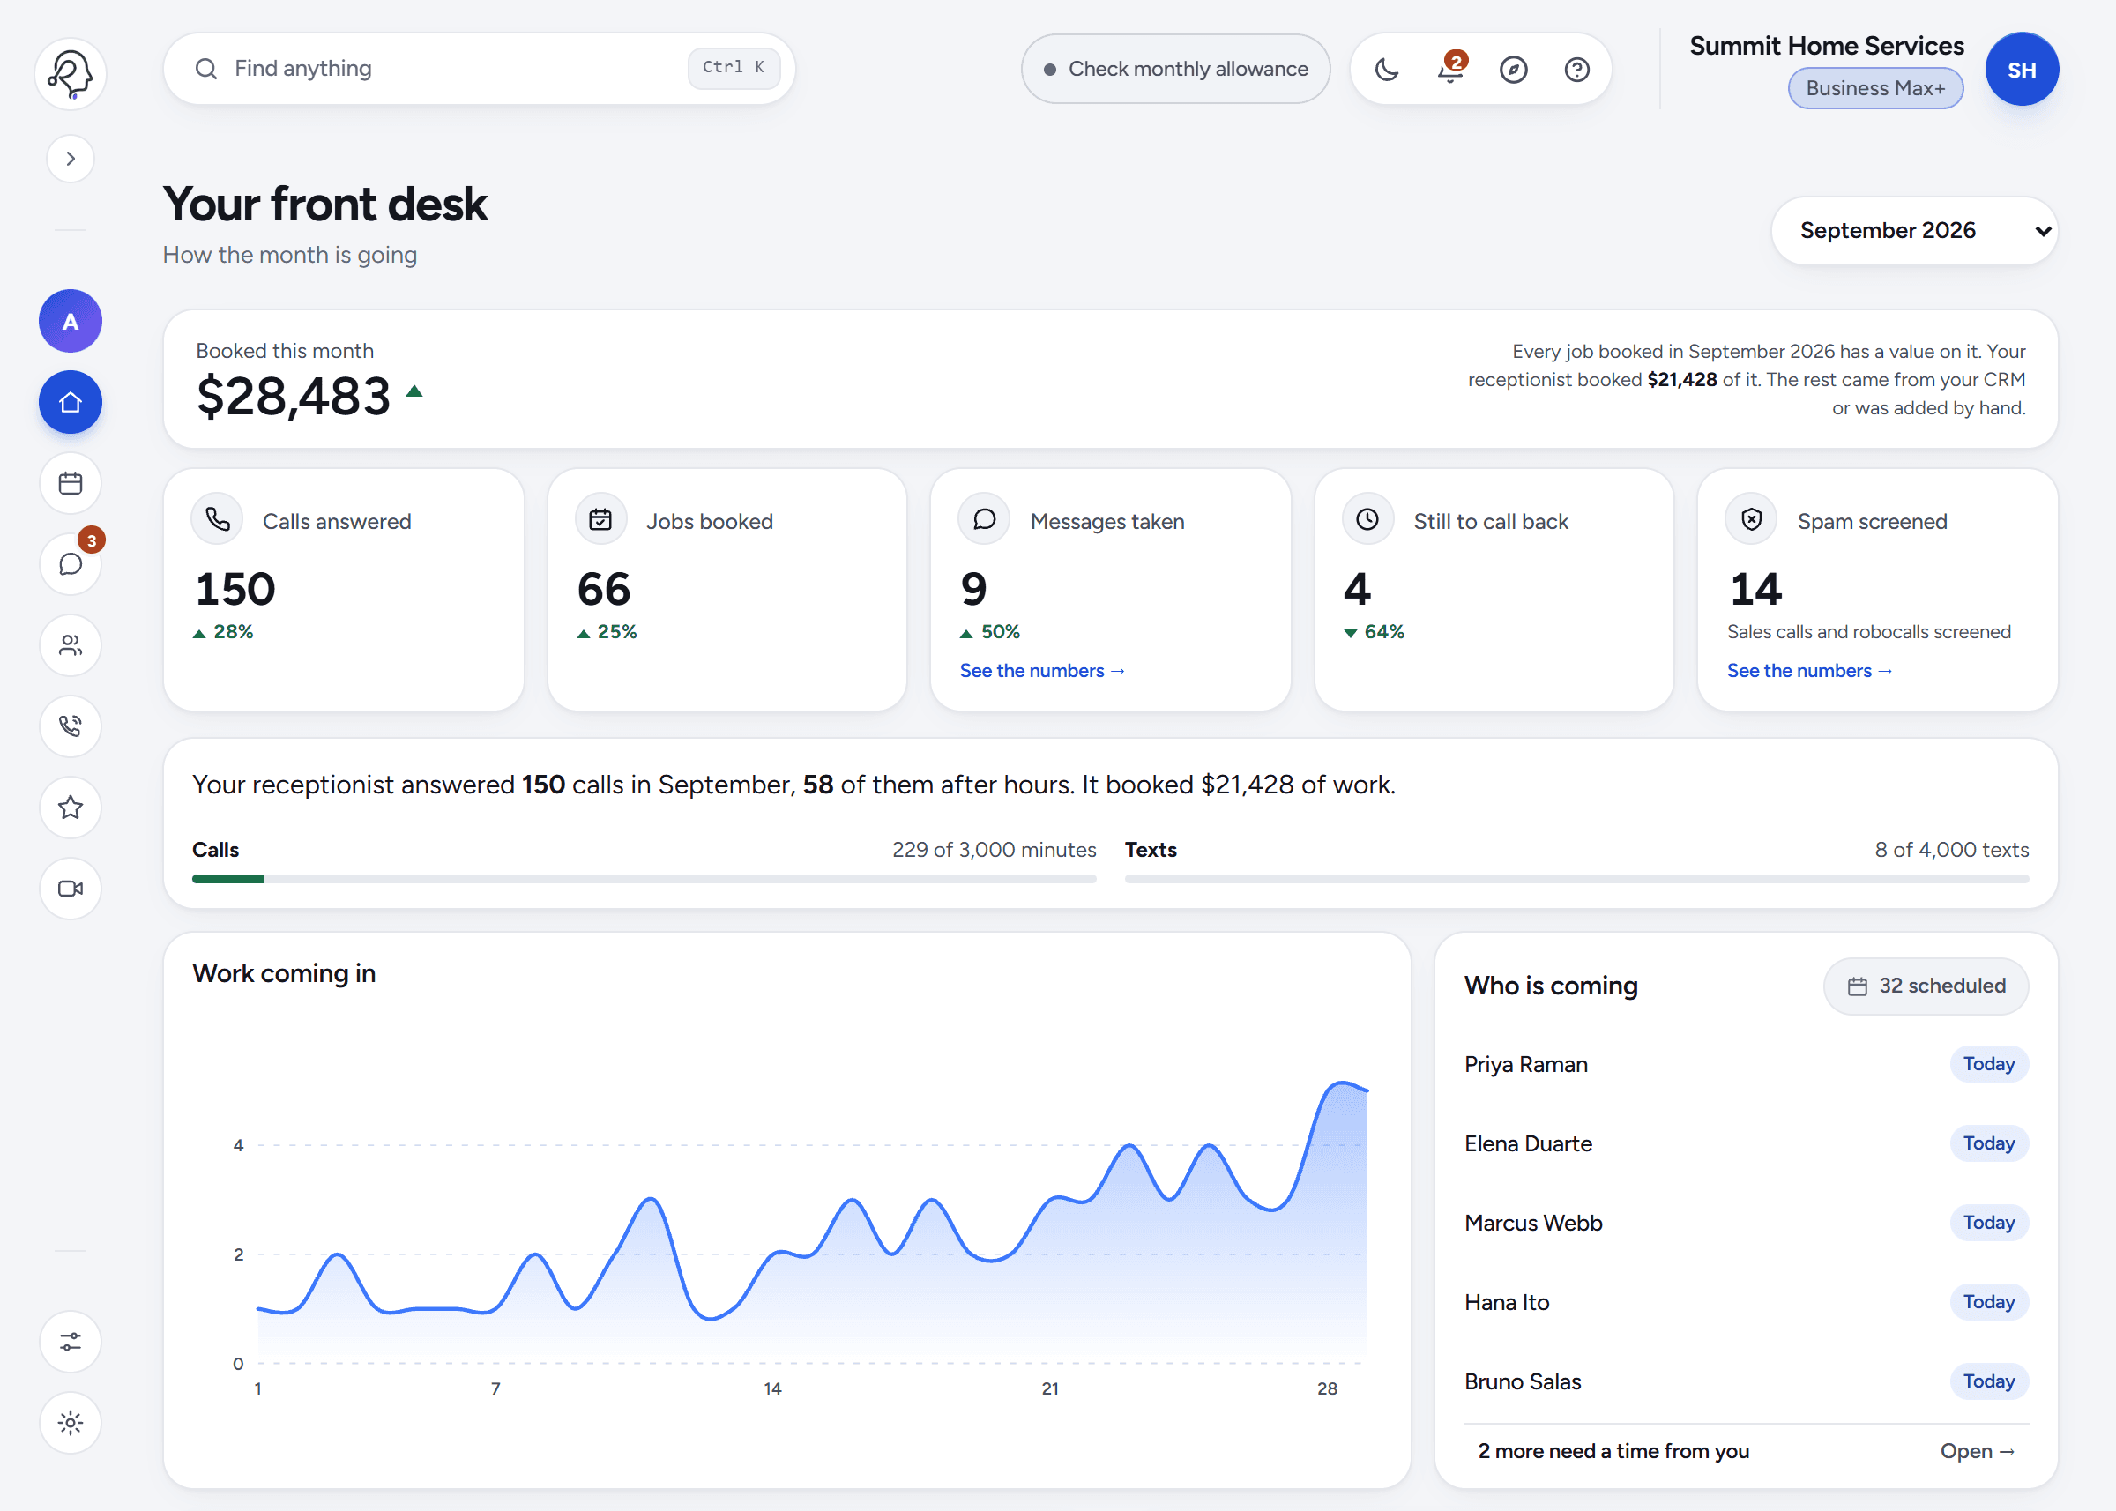This screenshot has width=2116, height=1511.
Task: Click the compass explore icon
Action: [1513, 69]
